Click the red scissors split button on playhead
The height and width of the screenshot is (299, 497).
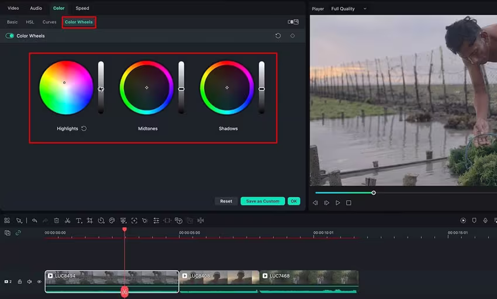click(125, 292)
